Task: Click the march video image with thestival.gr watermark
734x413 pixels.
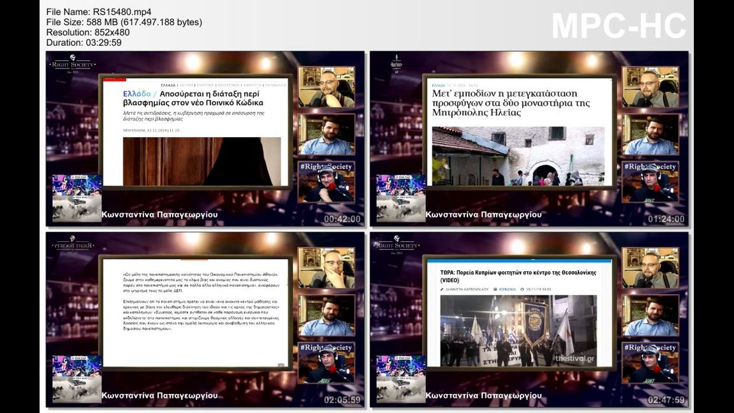Action: 518,331
